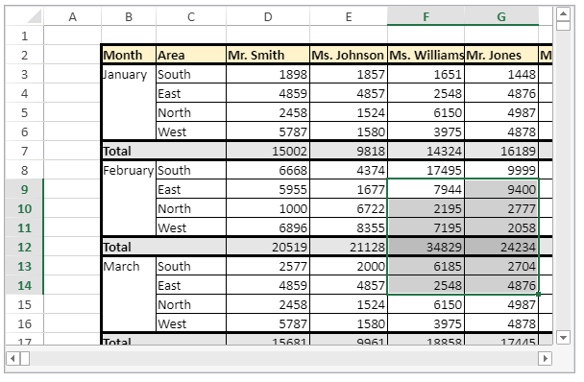584x382 pixels.
Task: Click the selection fill handle square
Action: click(x=538, y=294)
